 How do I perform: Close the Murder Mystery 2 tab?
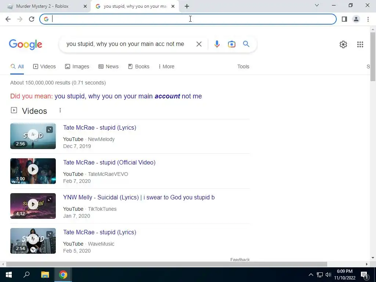click(85, 7)
